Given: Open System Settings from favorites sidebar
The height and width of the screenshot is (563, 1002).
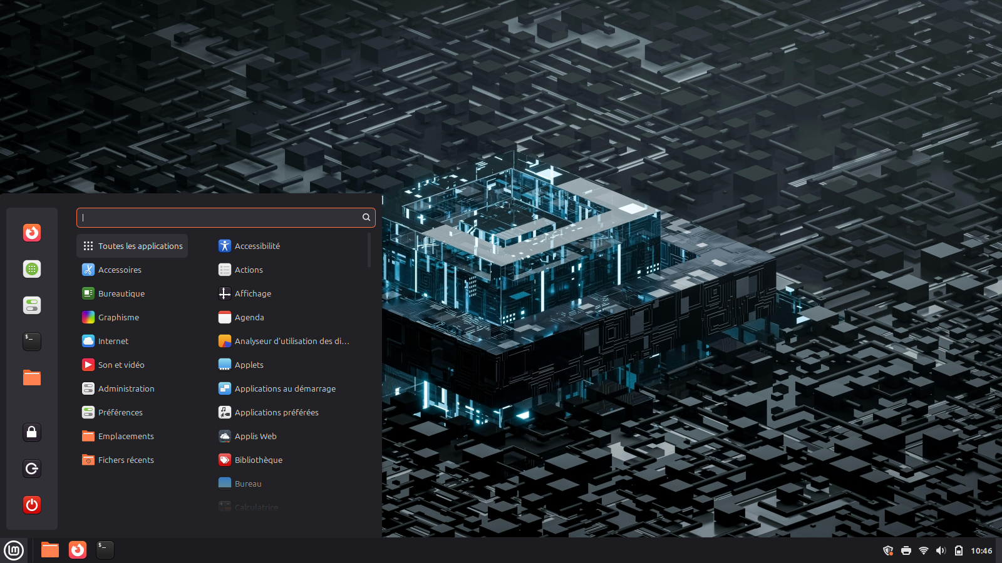Looking at the screenshot, I should point(32,305).
